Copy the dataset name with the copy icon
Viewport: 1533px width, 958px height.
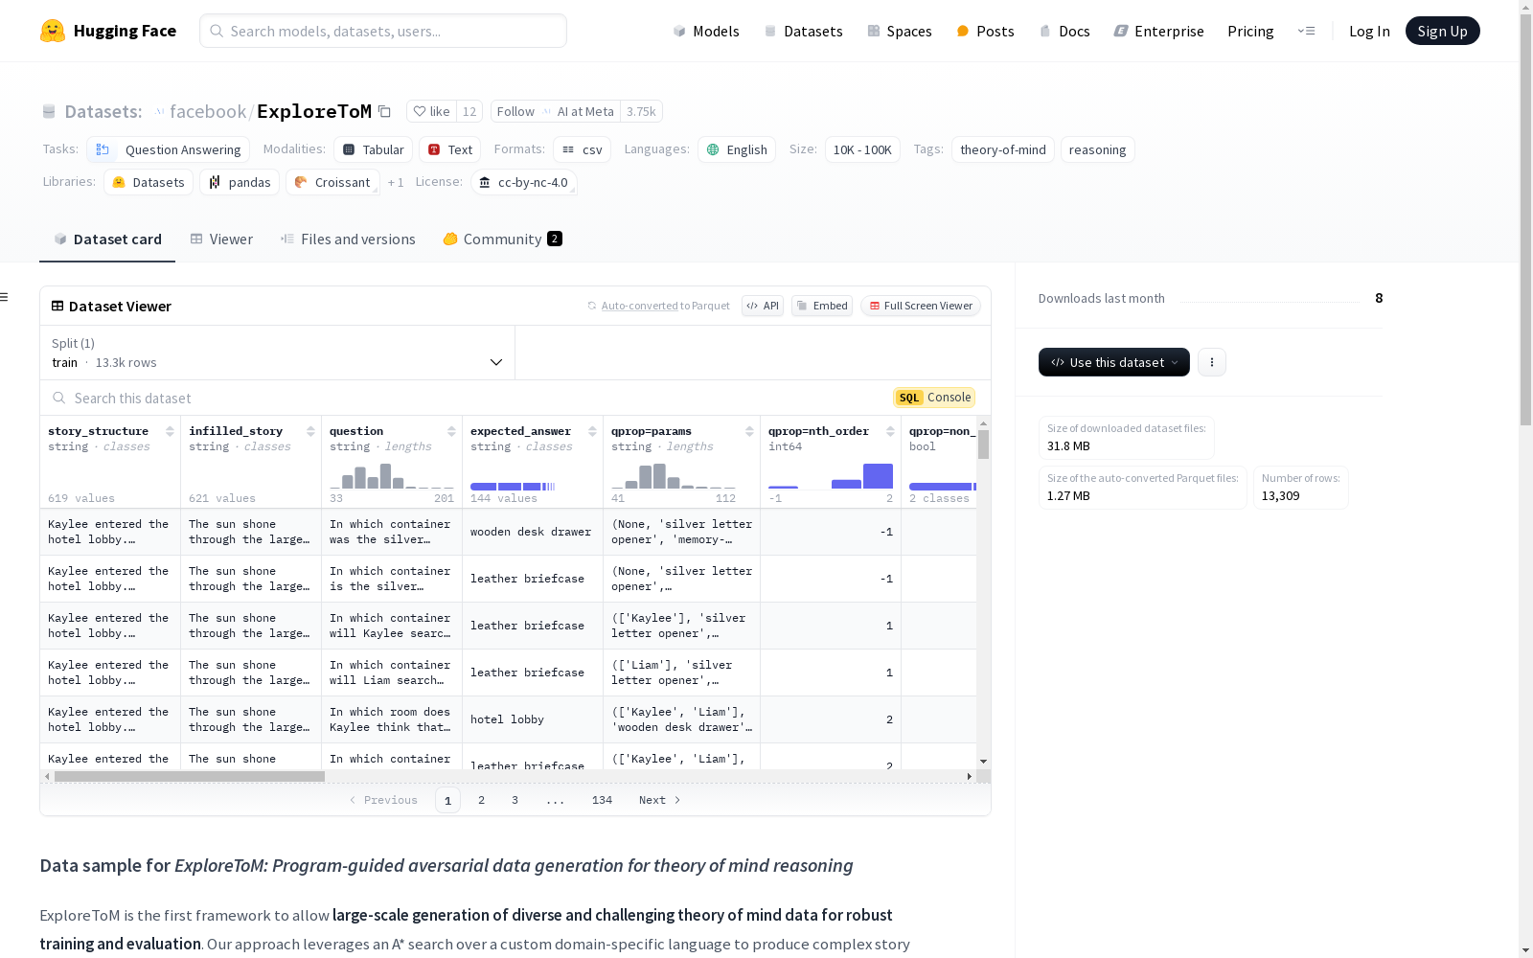384,111
